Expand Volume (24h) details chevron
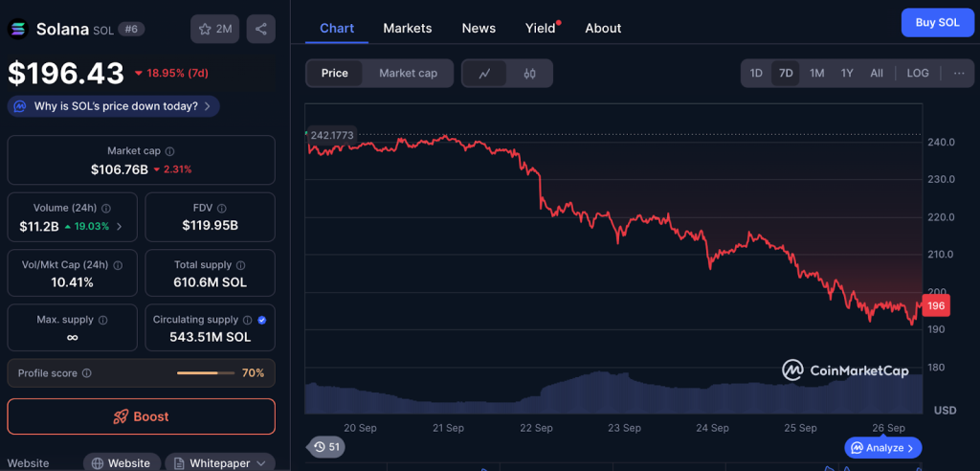The height and width of the screenshot is (471, 980). coord(120,226)
